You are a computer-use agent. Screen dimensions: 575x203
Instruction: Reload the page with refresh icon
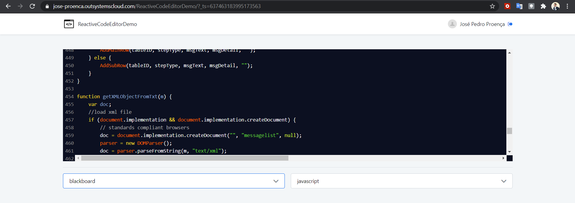click(x=32, y=6)
